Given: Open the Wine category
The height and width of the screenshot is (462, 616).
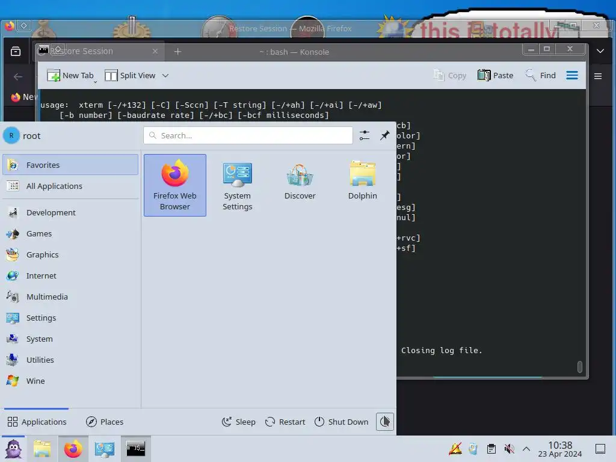Looking at the screenshot, I should pyautogui.click(x=70, y=381).
